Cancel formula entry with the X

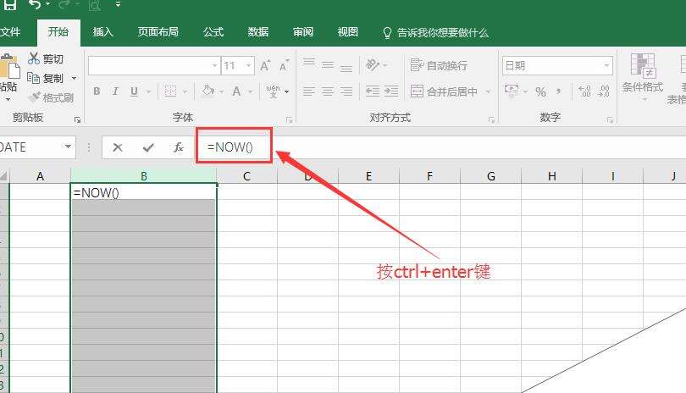[117, 147]
